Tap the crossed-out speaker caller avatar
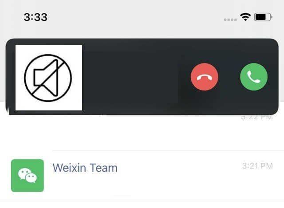The width and height of the screenshot is (284, 208). coord(49,78)
